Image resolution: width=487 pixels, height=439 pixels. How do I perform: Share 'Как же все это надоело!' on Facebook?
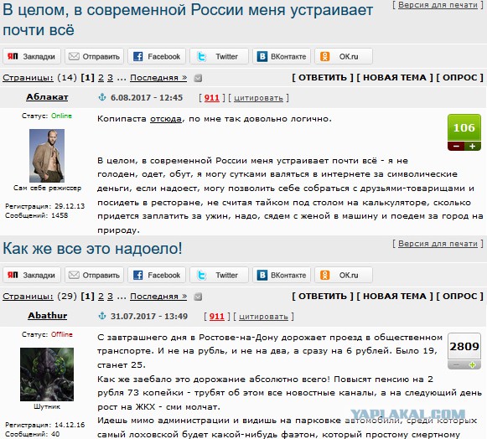[157, 275]
